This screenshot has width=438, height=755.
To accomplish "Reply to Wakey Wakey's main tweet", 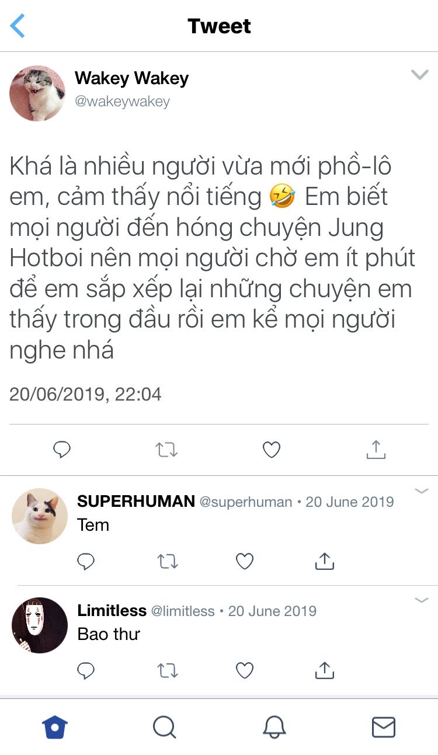I will 62,449.
